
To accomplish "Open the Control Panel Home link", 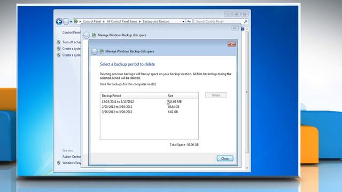I will click(x=71, y=33).
